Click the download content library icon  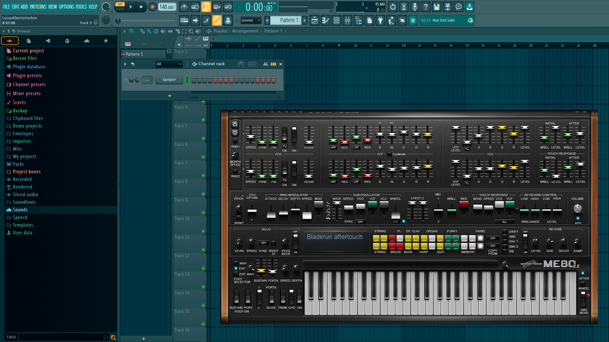(x=469, y=7)
